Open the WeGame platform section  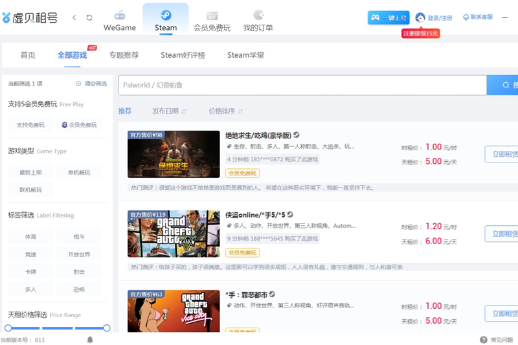120,20
